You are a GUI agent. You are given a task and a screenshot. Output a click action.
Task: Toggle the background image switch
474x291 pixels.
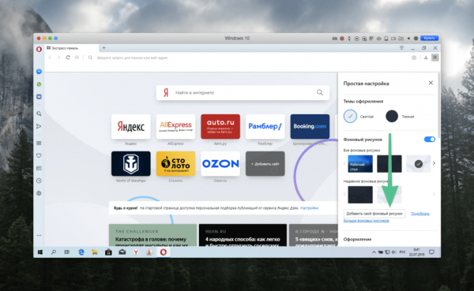tap(429, 139)
